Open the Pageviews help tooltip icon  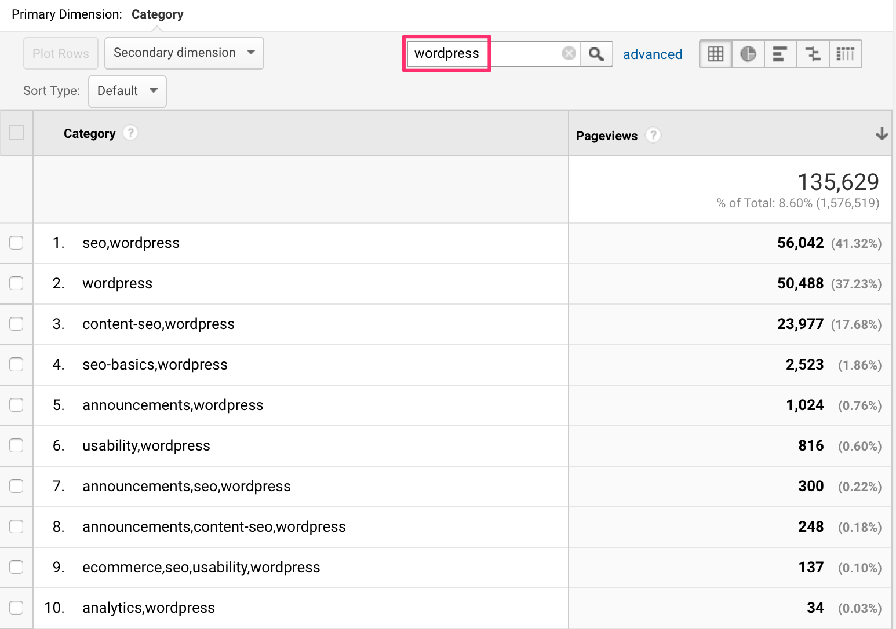coord(653,135)
